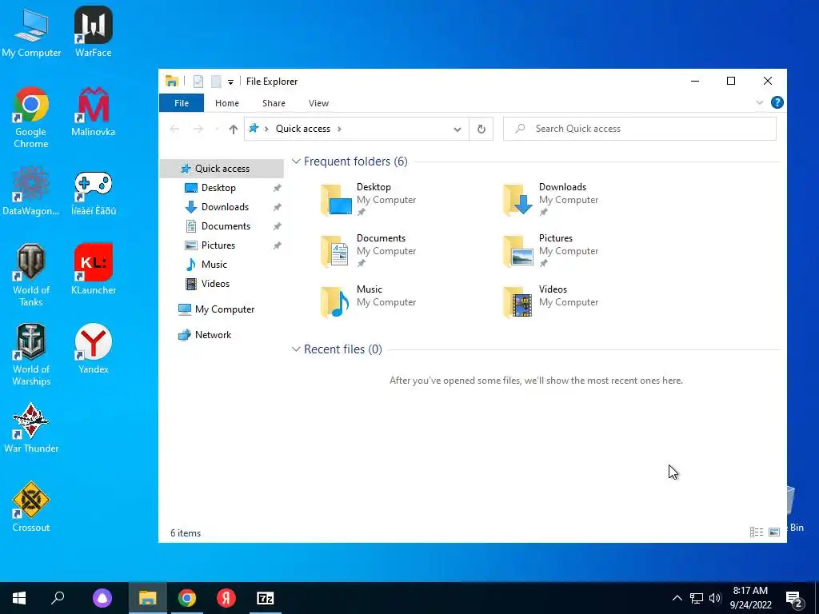Viewport: 819px width, 614px height.
Task: Launch Malinovka desktop shortcut
Action: tap(94, 112)
